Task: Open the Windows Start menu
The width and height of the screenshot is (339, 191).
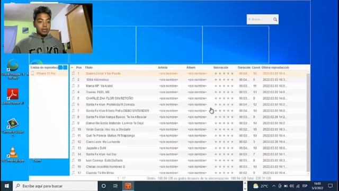Action: [x=6, y=186]
